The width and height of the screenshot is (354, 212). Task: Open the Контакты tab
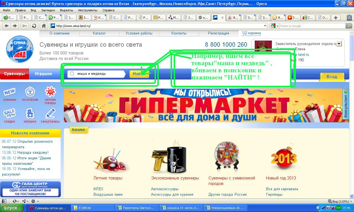pos(179,33)
